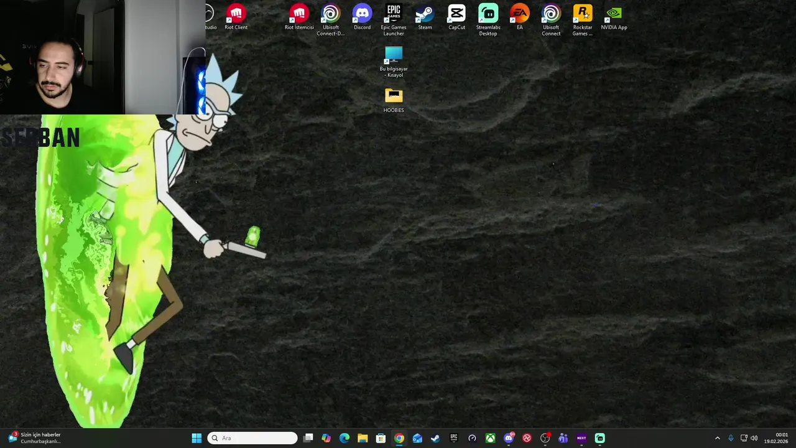Screen dimensions: 796x448
Task: Open the Riot Client desktop shortcut
Action: 236,17
